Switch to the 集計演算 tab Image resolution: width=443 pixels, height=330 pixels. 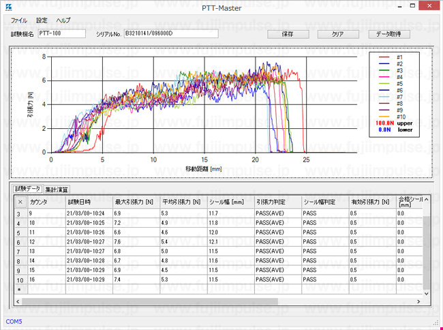tap(57, 189)
